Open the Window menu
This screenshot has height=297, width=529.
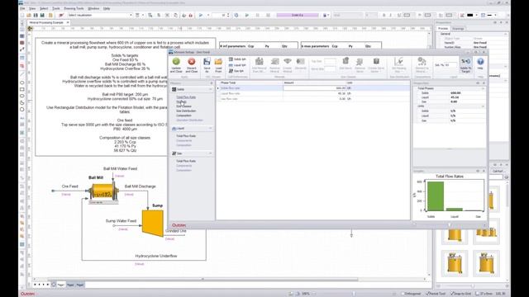tap(93, 8)
